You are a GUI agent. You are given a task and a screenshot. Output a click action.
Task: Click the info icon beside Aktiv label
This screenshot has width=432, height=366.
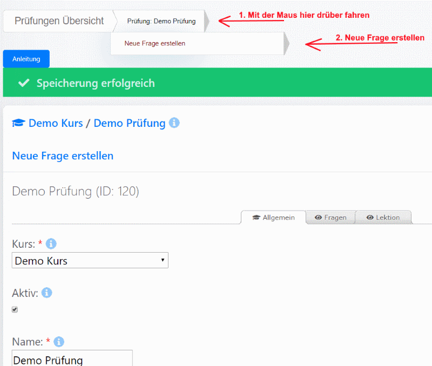(47, 293)
